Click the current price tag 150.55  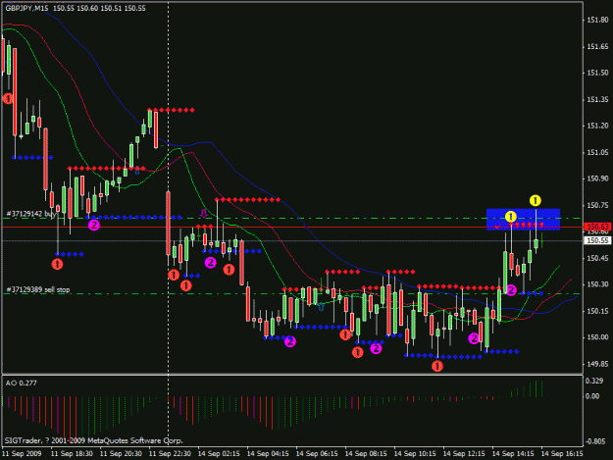click(x=597, y=240)
